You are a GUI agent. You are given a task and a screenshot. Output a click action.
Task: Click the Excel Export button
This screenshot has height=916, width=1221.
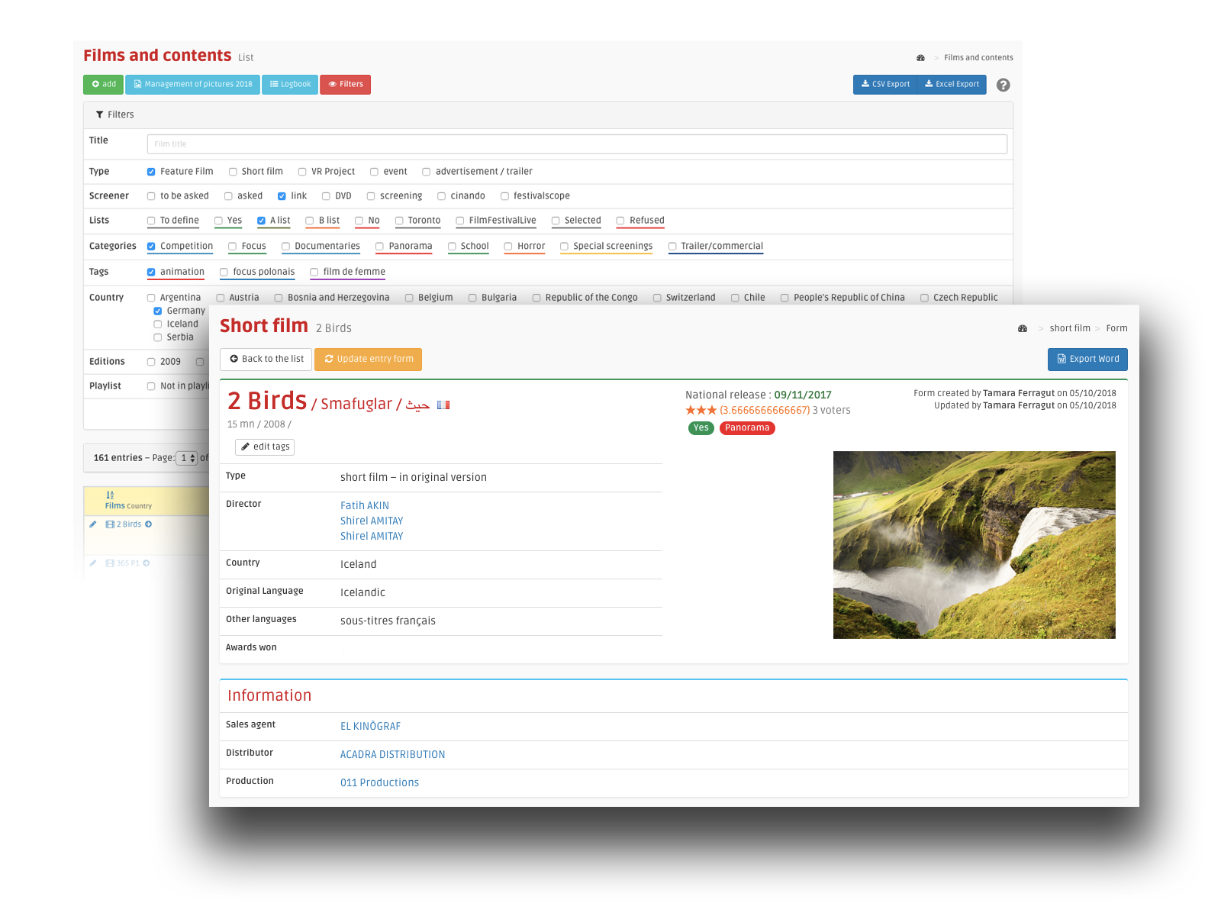point(952,85)
